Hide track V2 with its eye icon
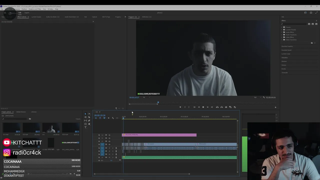Screen dimensions: 320x180 click(x=109, y=141)
